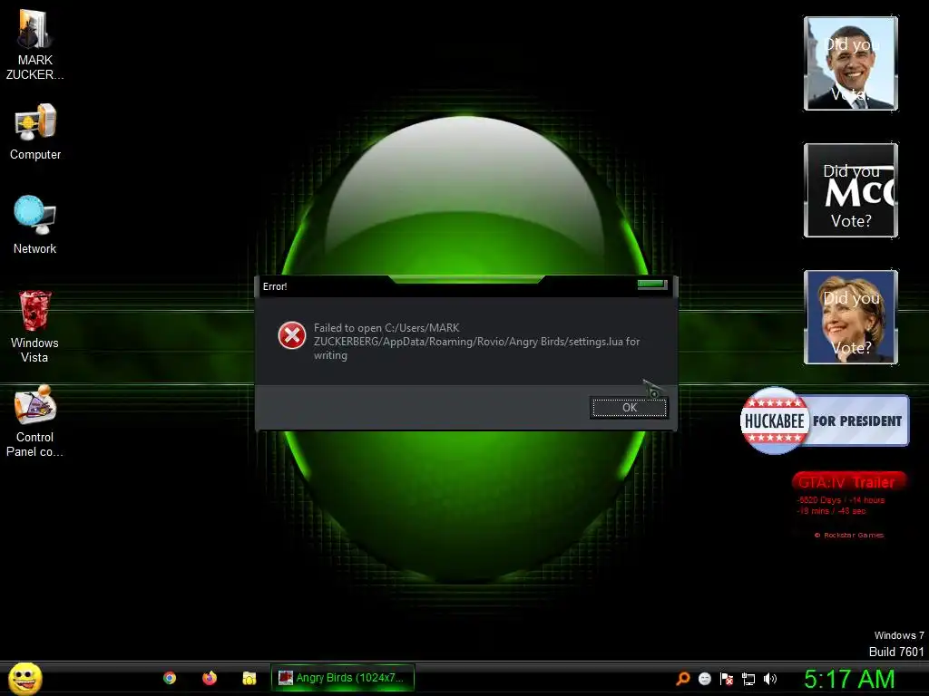
Task: Open the MARK ZUCKER... user folder icon
Action: tap(34, 44)
